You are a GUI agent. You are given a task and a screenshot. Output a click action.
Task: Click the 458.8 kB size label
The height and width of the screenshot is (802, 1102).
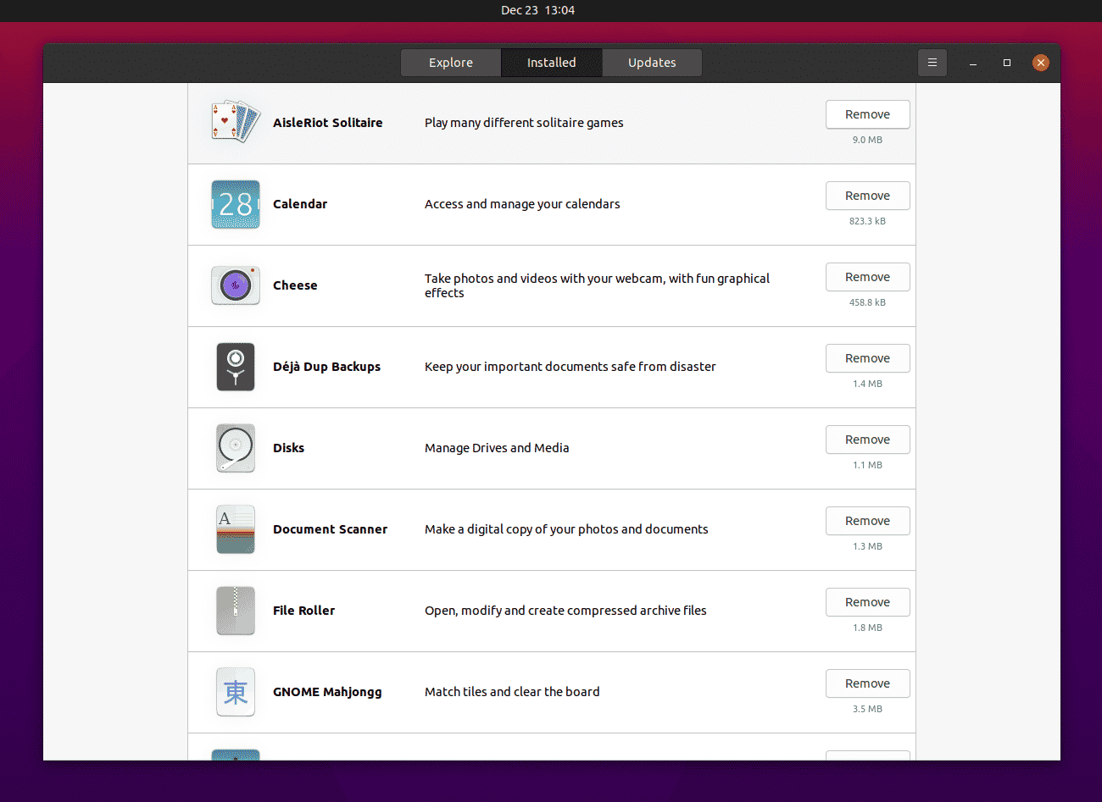[868, 302]
